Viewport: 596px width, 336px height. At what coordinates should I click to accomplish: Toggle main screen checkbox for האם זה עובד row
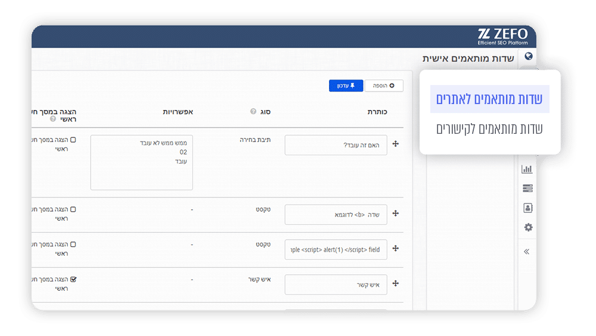(73, 140)
